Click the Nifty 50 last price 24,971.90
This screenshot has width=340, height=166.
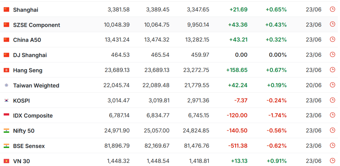click(x=117, y=131)
